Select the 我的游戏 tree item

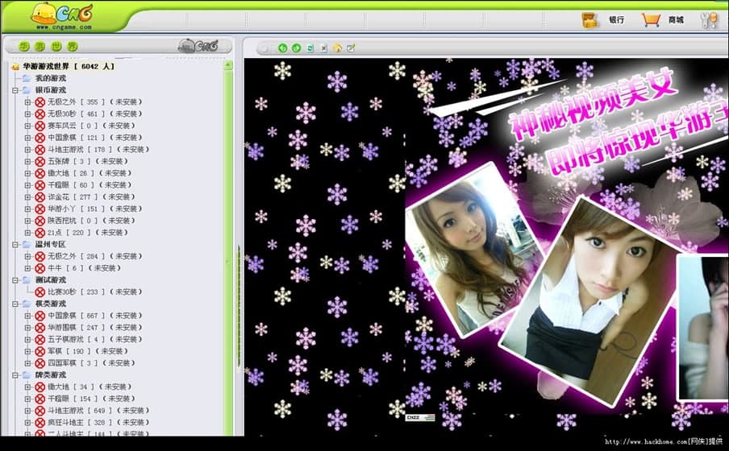51,78
